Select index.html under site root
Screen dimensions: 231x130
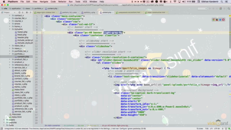(x=17, y=117)
